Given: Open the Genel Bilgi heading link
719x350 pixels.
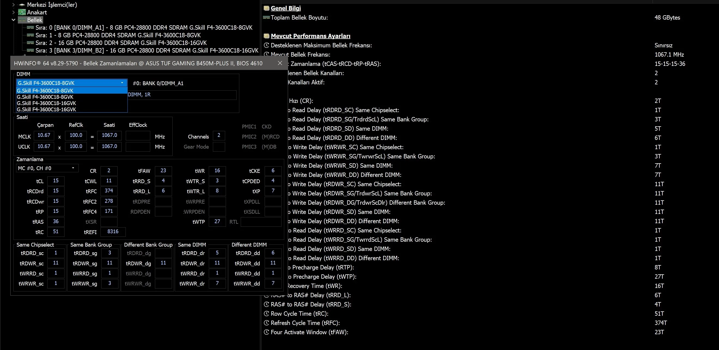Looking at the screenshot, I should [x=286, y=8].
